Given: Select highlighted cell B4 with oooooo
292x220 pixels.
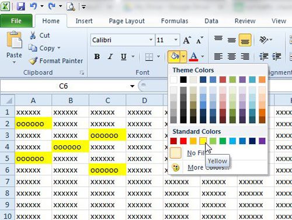Looking at the screenshot, I should pos(70,146).
